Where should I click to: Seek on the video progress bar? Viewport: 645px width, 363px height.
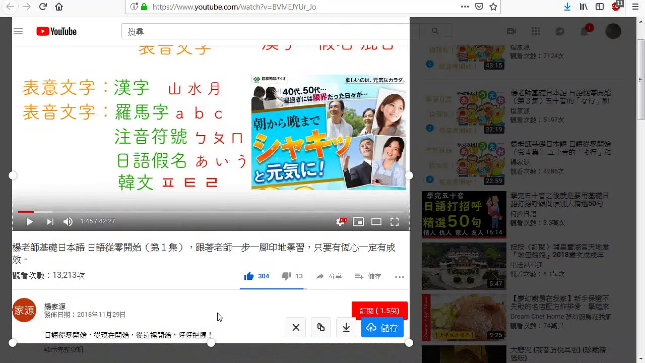211,212
